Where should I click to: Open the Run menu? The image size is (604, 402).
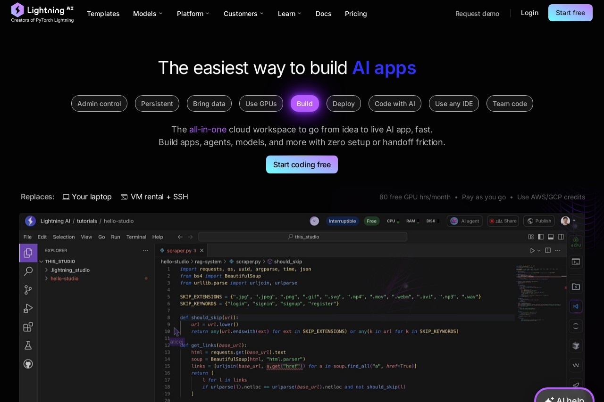[116, 237]
